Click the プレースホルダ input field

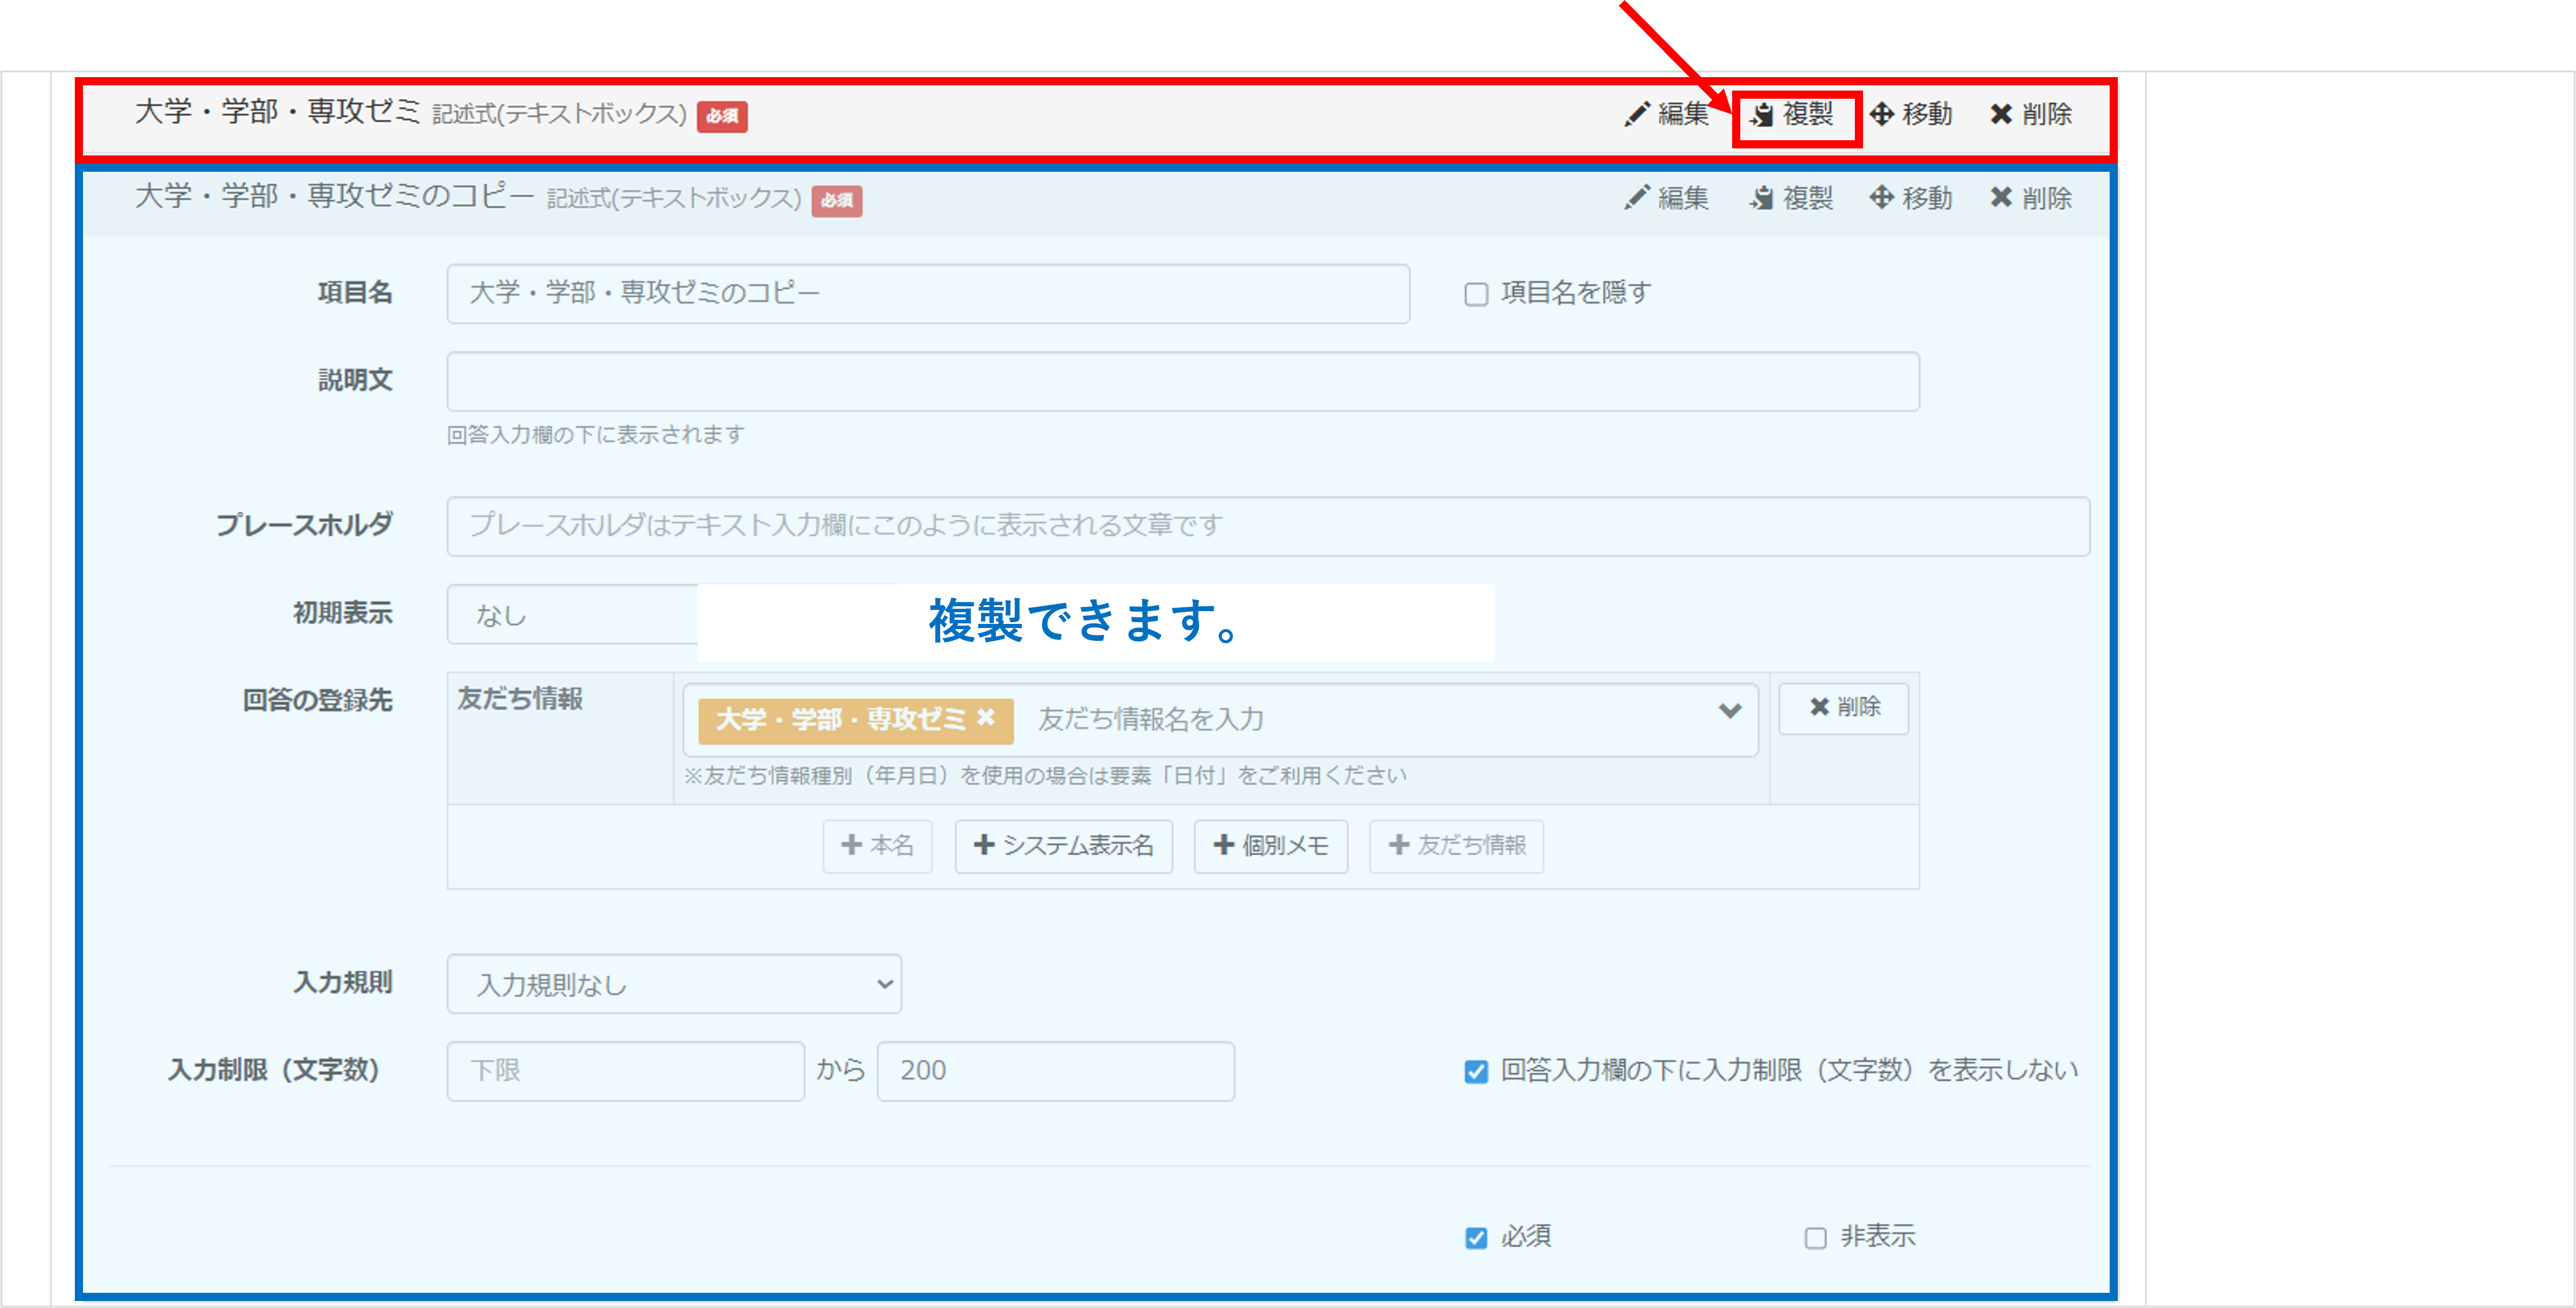point(1268,526)
